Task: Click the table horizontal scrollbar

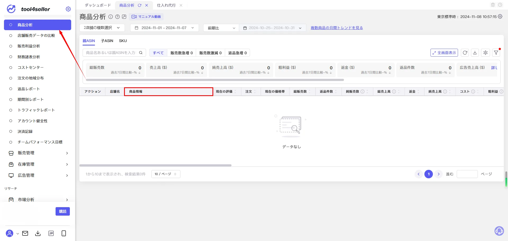Action: tap(156, 165)
